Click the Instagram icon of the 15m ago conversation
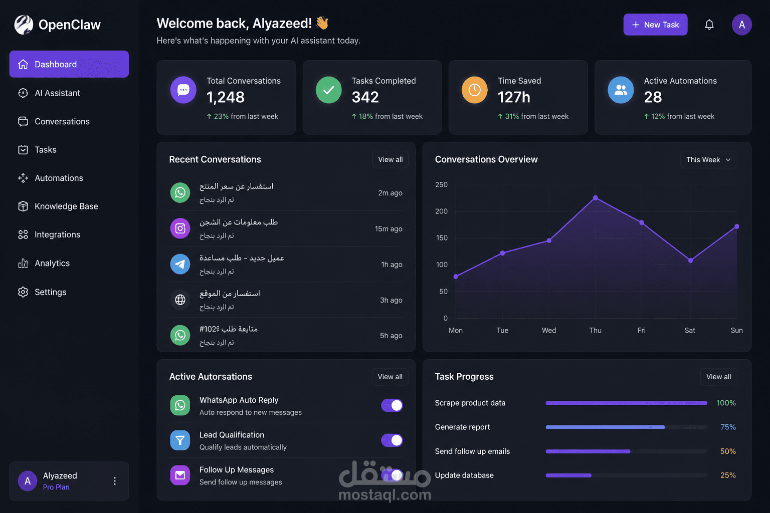Screen dimensions: 770x513 (180, 228)
